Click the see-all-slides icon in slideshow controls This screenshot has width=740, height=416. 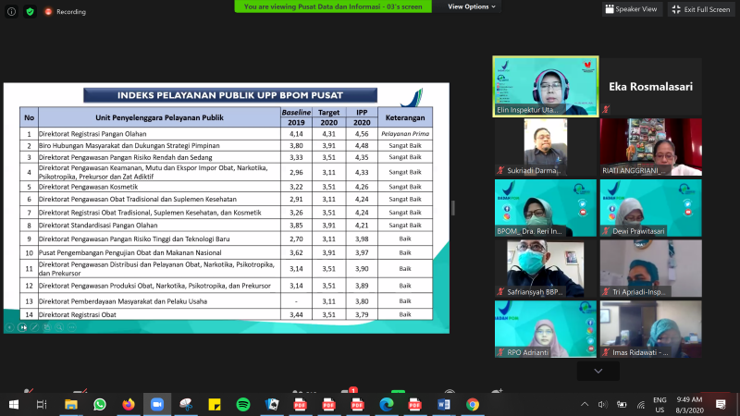pos(47,327)
